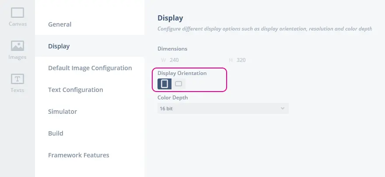Click the Dimensions label

point(172,49)
